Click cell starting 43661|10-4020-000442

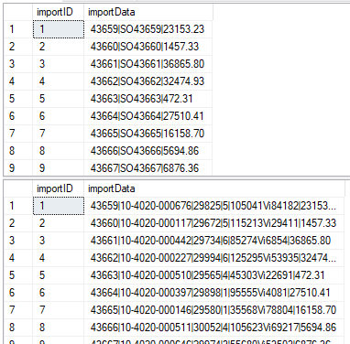coord(214,241)
